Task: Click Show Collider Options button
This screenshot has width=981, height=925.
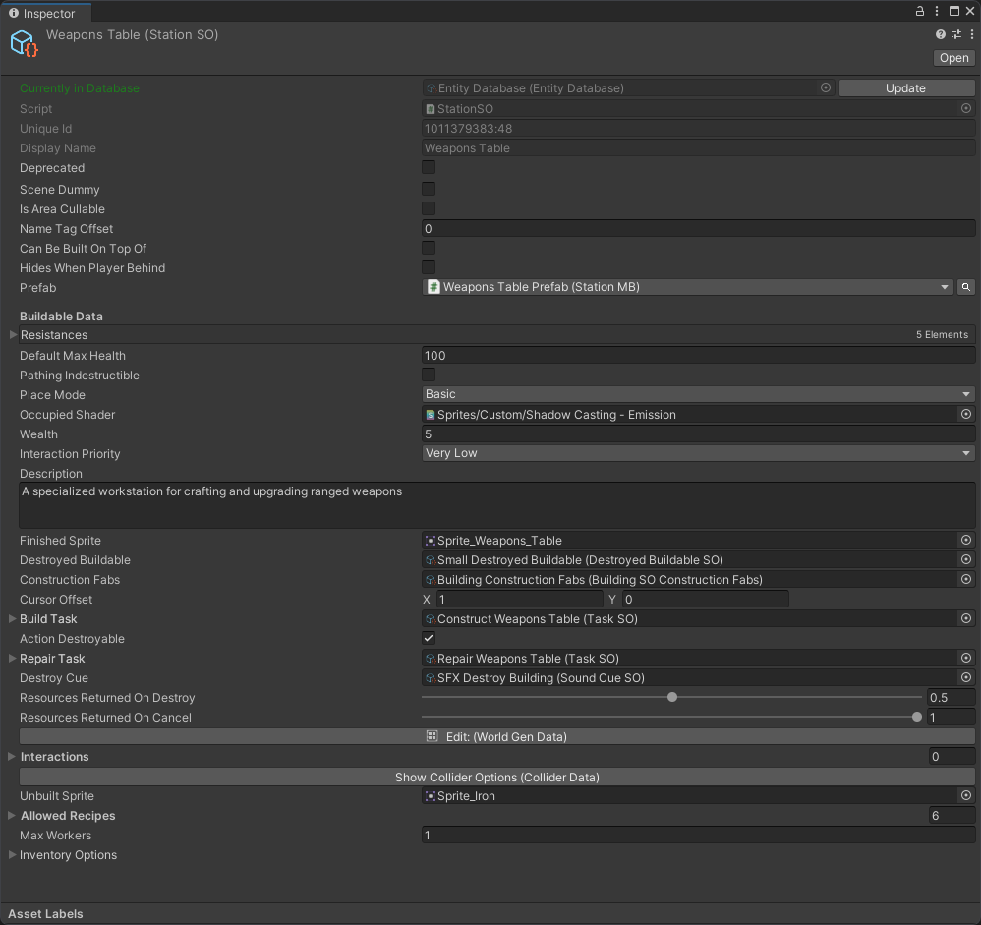Action: click(x=497, y=777)
